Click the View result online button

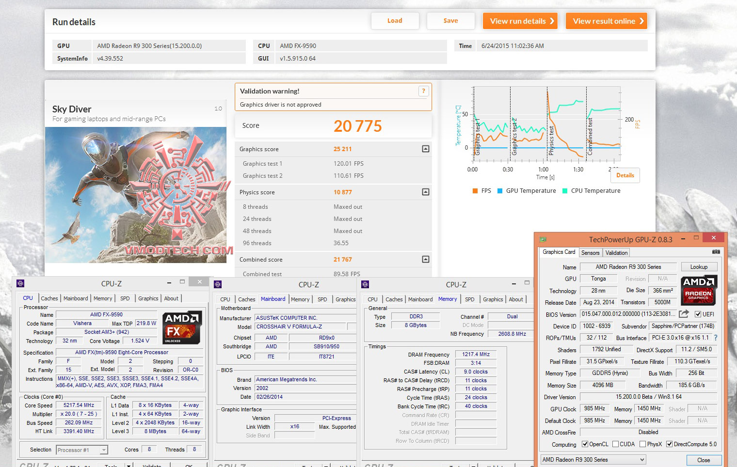pos(607,21)
